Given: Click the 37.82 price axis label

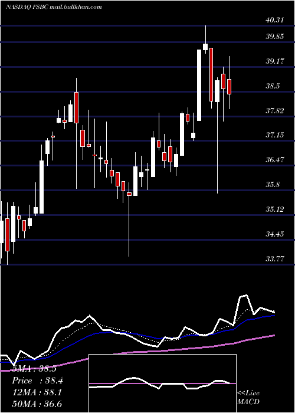Looking at the screenshot, I should click(275, 111).
